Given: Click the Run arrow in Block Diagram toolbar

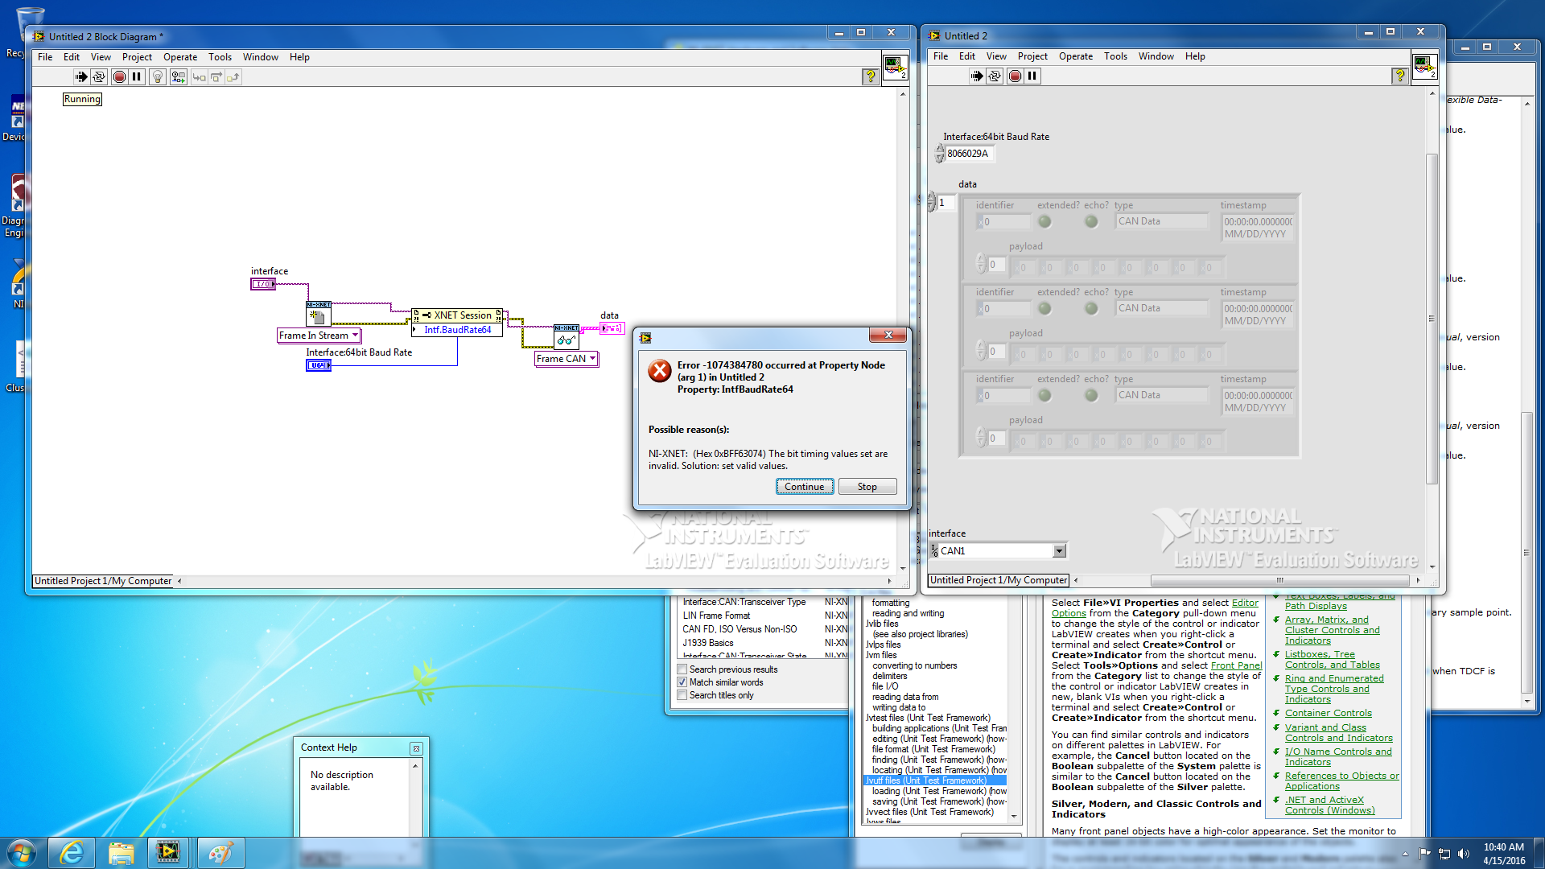Looking at the screenshot, I should pyautogui.click(x=80, y=77).
